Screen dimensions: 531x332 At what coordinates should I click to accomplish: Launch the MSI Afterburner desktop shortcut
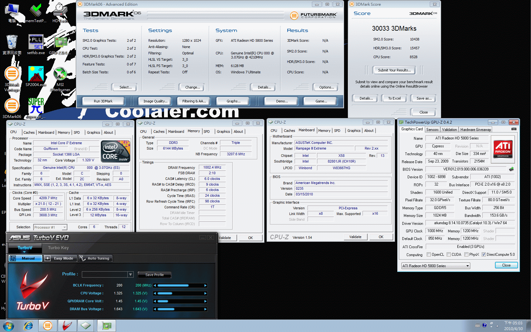point(60,79)
